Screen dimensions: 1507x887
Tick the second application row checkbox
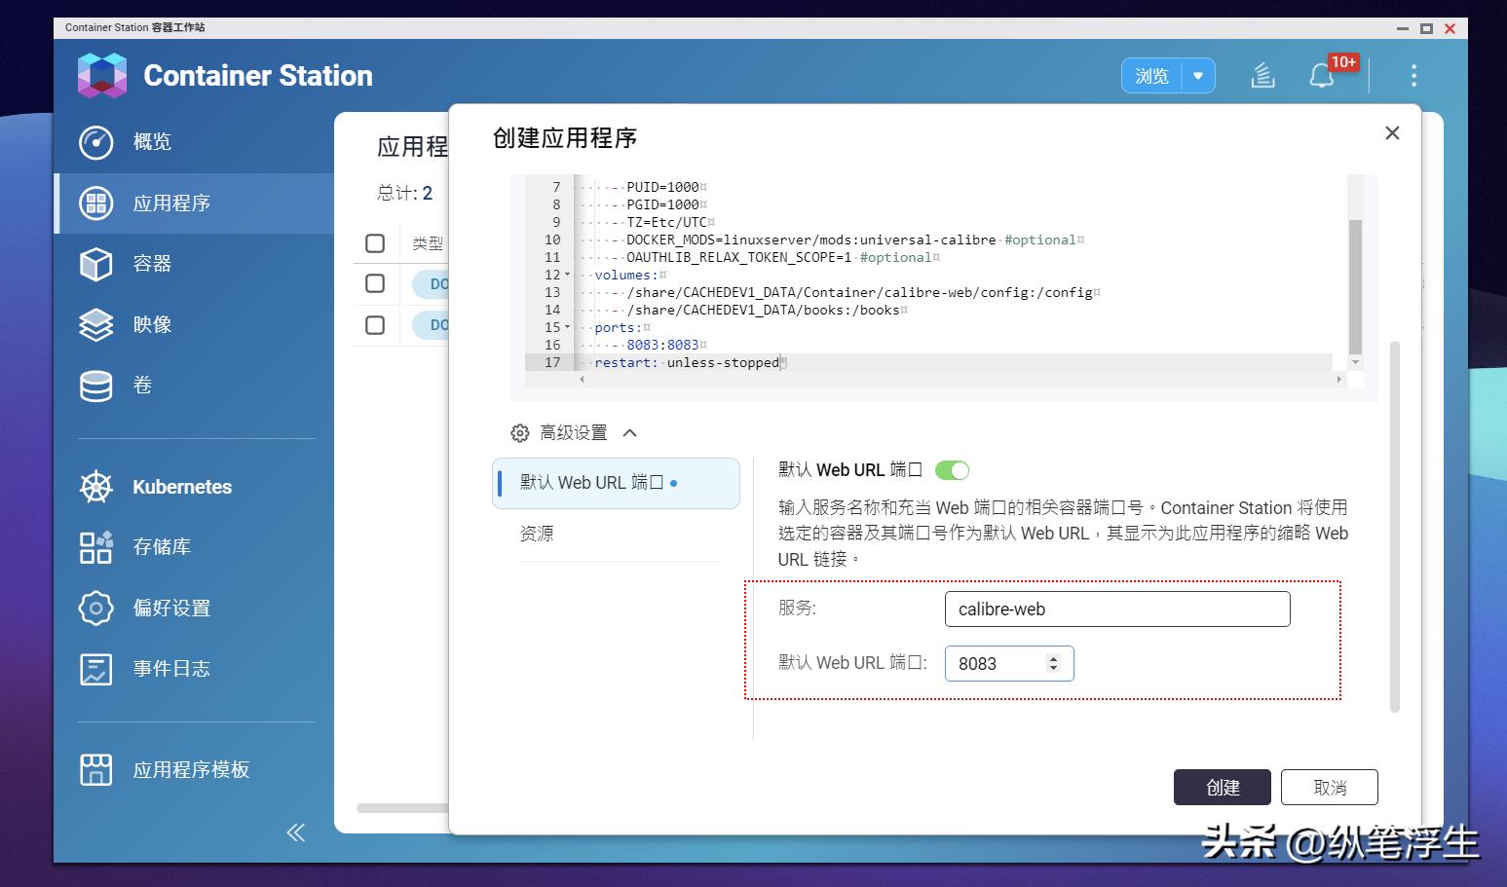375,325
